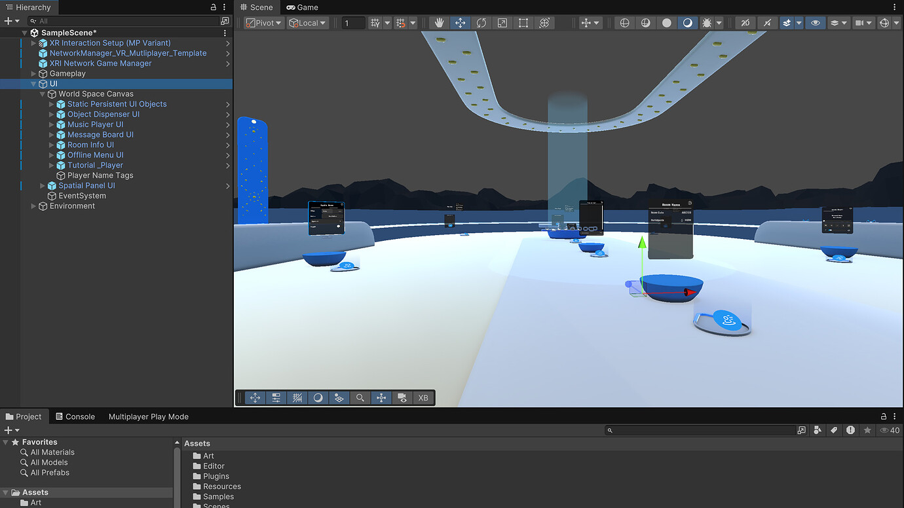The height and width of the screenshot is (508, 904).
Task: Open the Pivot handle position dropdown
Action: [x=262, y=22]
